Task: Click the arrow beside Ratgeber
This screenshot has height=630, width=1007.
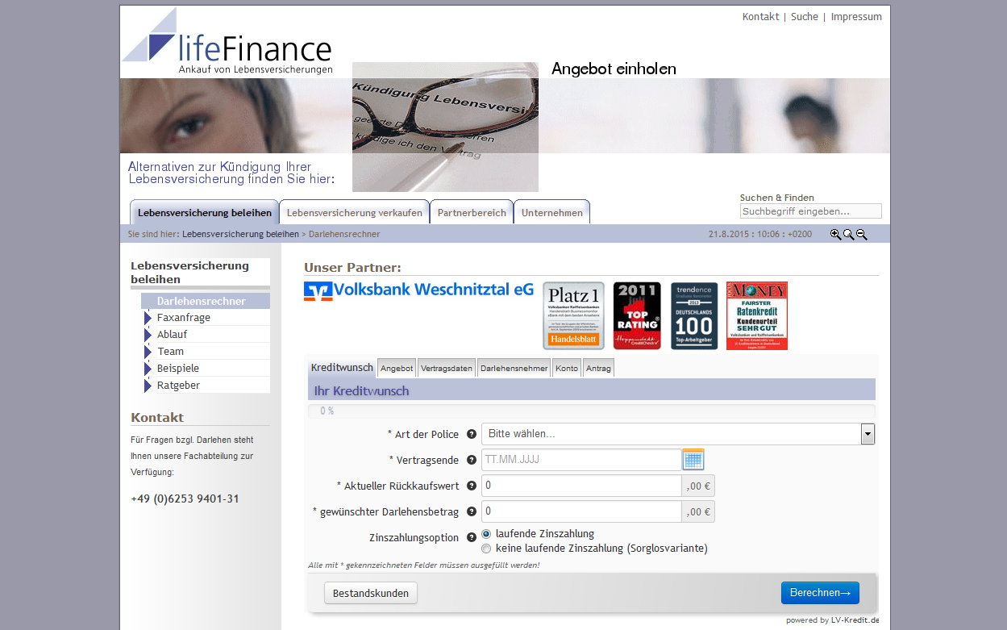Action: [x=148, y=386]
